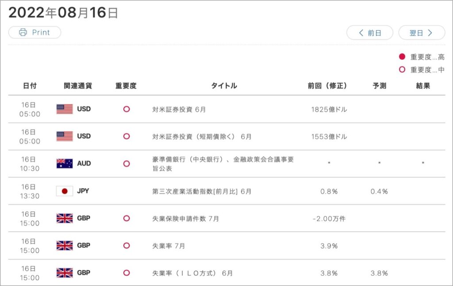This screenshot has height=286, width=453.
Task: Click importance circle in AUD row
Action: coord(127,164)
